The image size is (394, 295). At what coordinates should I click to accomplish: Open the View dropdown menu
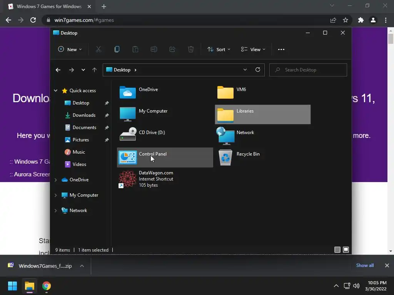click(x=253, y=50)
